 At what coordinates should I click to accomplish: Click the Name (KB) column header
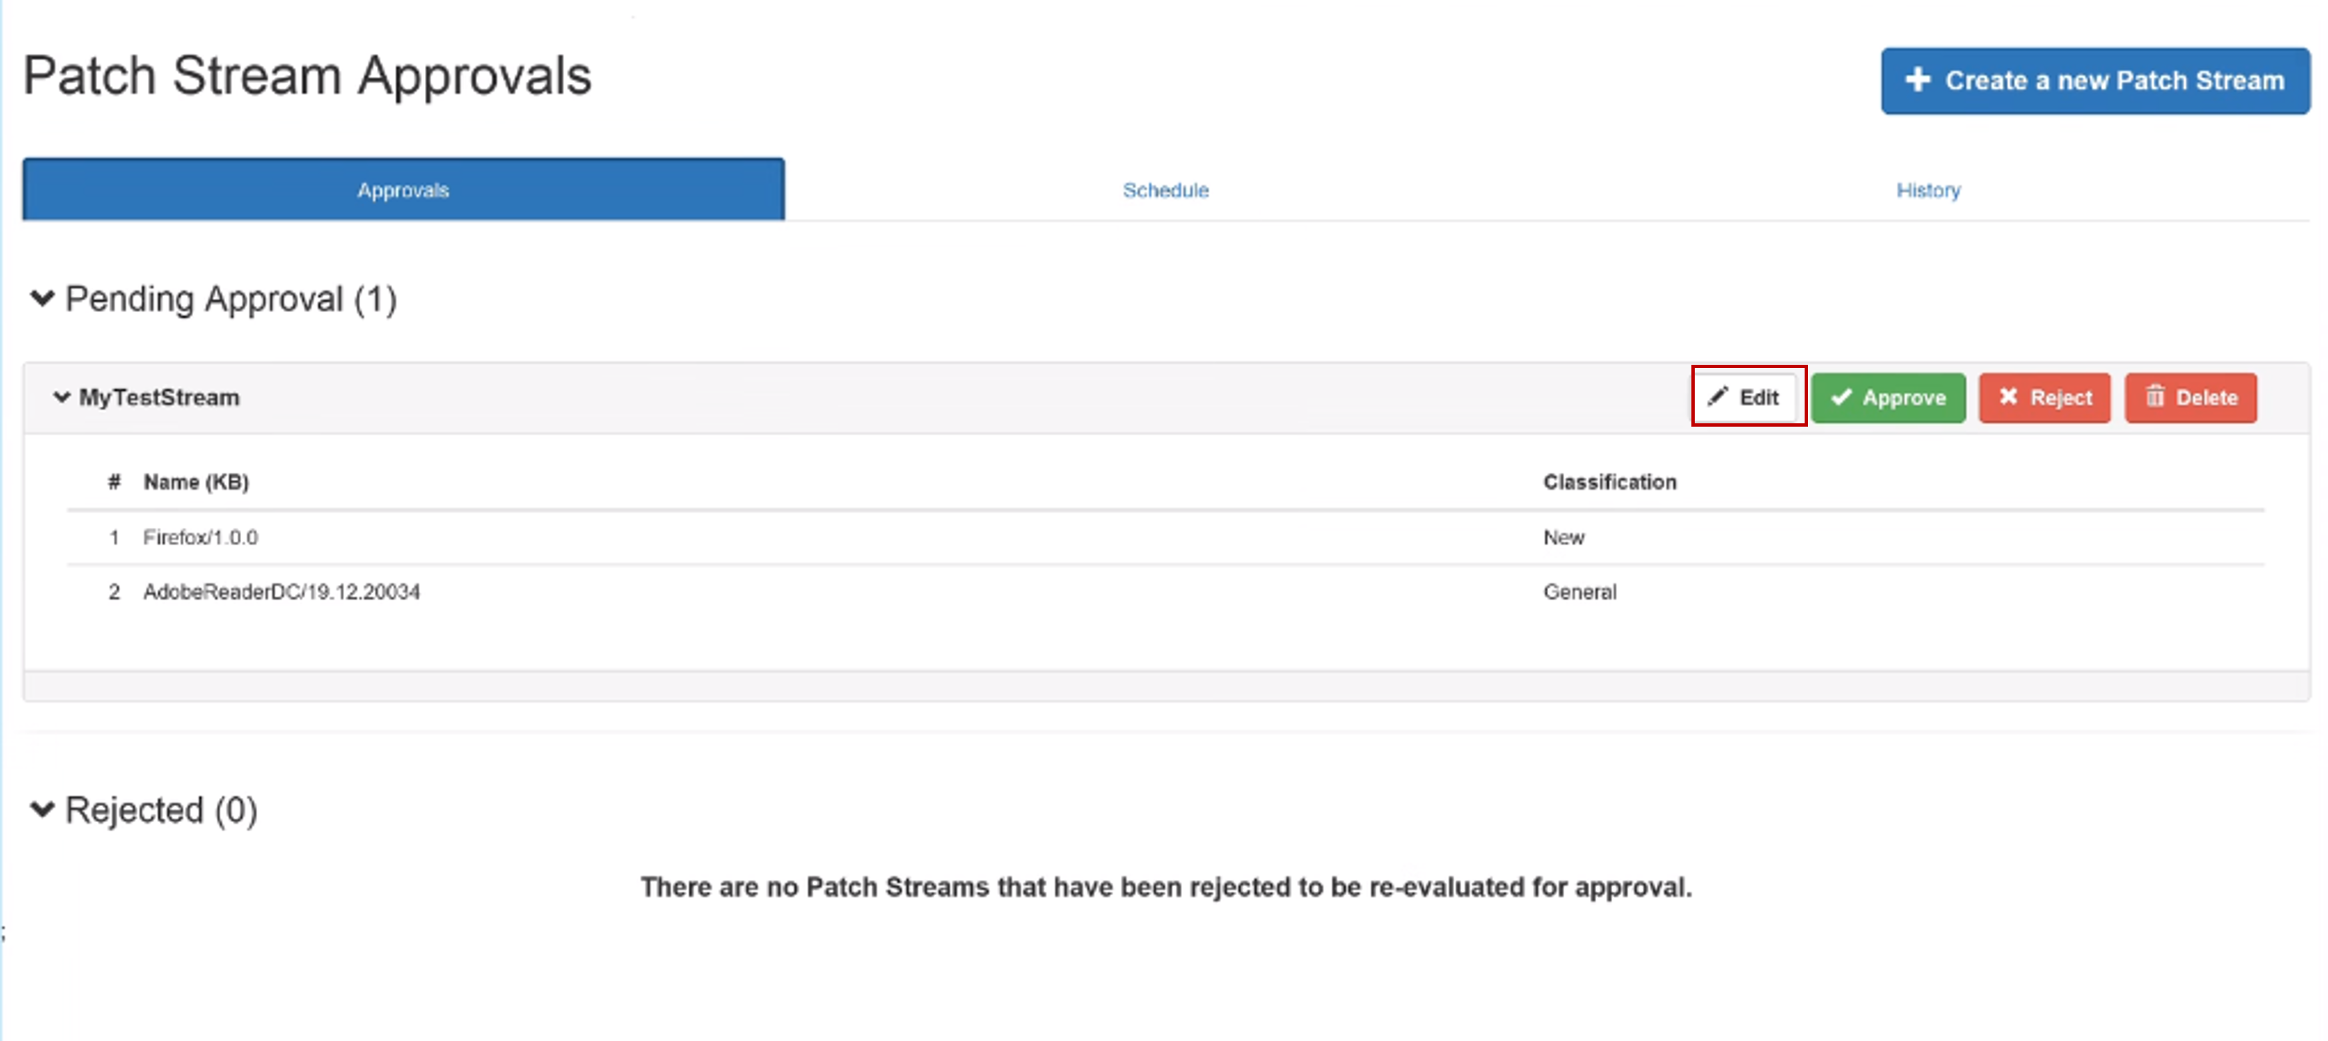click(x=195, y=483)
